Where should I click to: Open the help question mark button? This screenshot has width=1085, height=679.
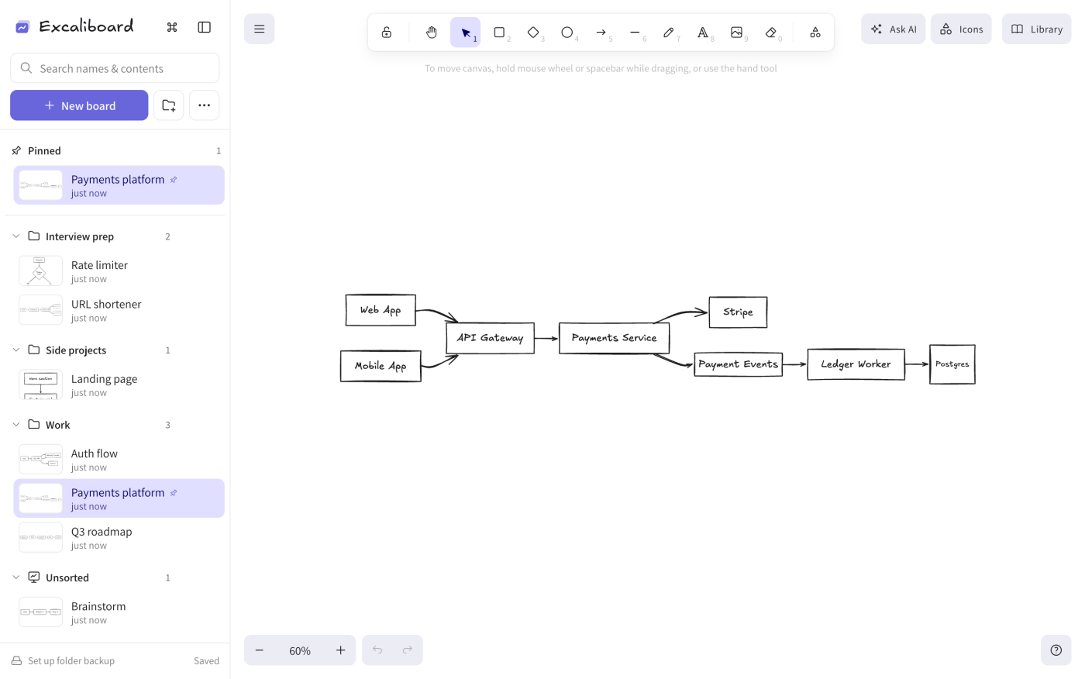pyautogui.click(x=1056, y=650)
